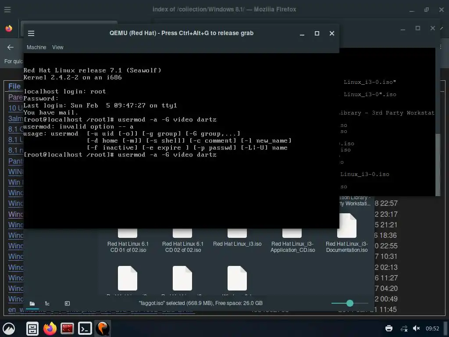Open the file manager from the taskbar

(x=32, y=328)
